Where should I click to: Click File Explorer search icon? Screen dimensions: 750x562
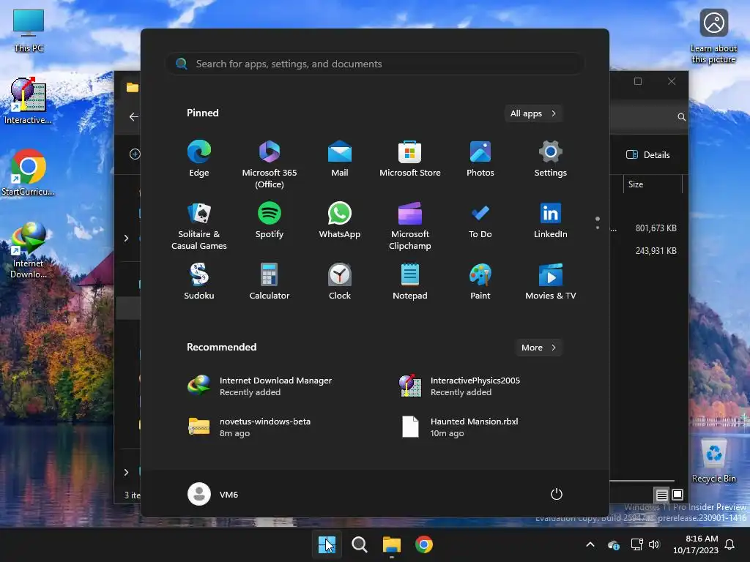(682, 117)
